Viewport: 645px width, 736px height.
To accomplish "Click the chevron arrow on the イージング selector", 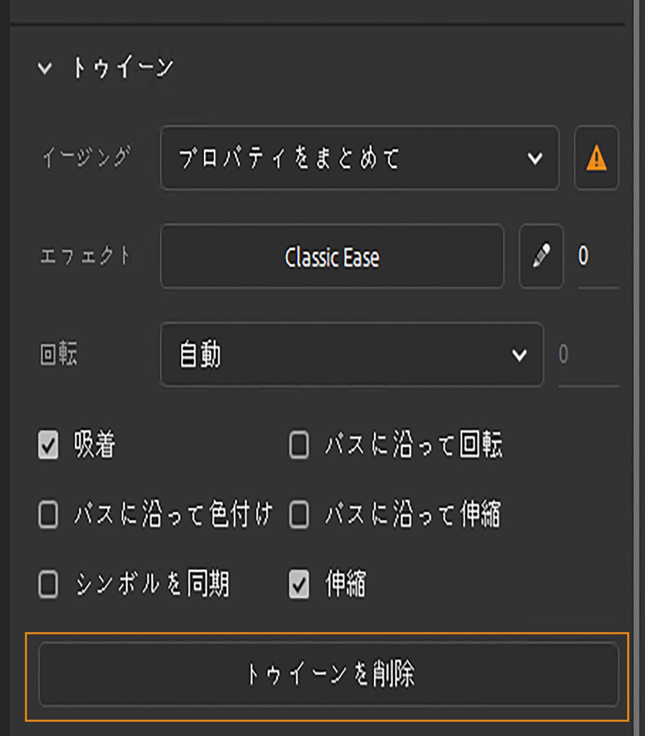I will click(534, 158).
